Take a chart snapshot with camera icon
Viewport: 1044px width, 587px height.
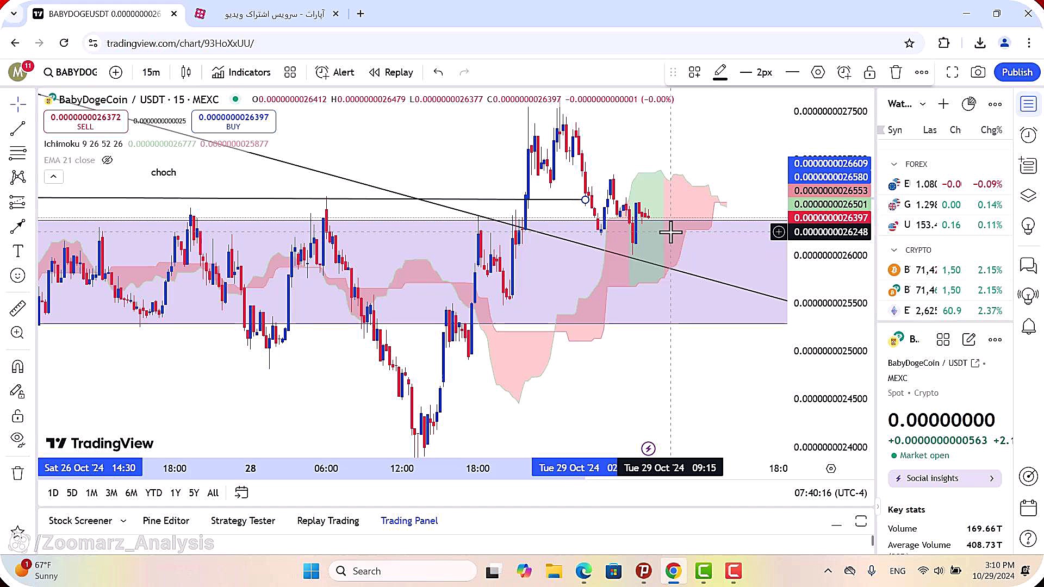pyautogui.click(x=978, y=72)
